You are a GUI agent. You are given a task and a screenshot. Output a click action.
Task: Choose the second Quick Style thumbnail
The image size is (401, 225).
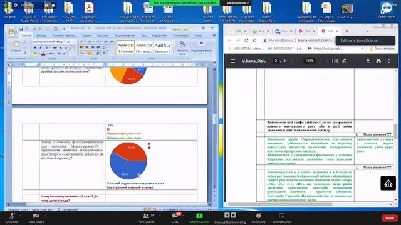tap(144, 47)
